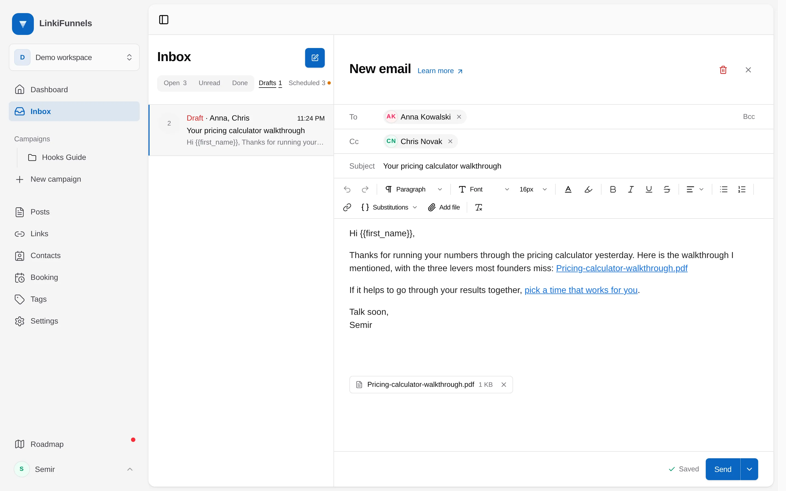
Task: Toggle strikethrough formatting
Action: [667, 189]
